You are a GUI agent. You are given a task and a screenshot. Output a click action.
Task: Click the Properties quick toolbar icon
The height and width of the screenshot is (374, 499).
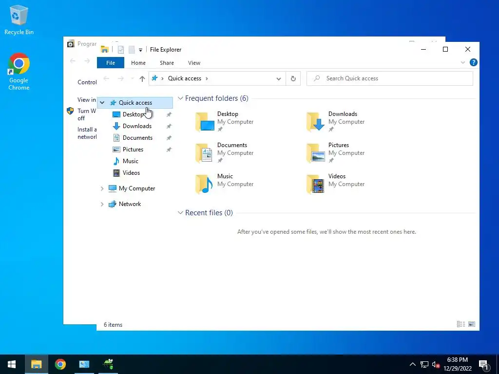(x=121, y=50)
